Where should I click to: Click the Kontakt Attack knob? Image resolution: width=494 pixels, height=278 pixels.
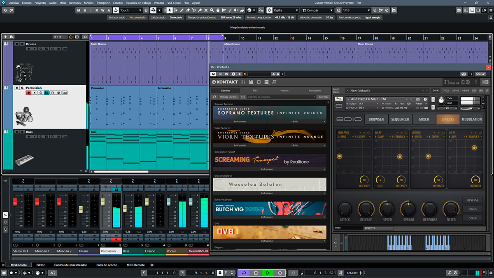345,209
